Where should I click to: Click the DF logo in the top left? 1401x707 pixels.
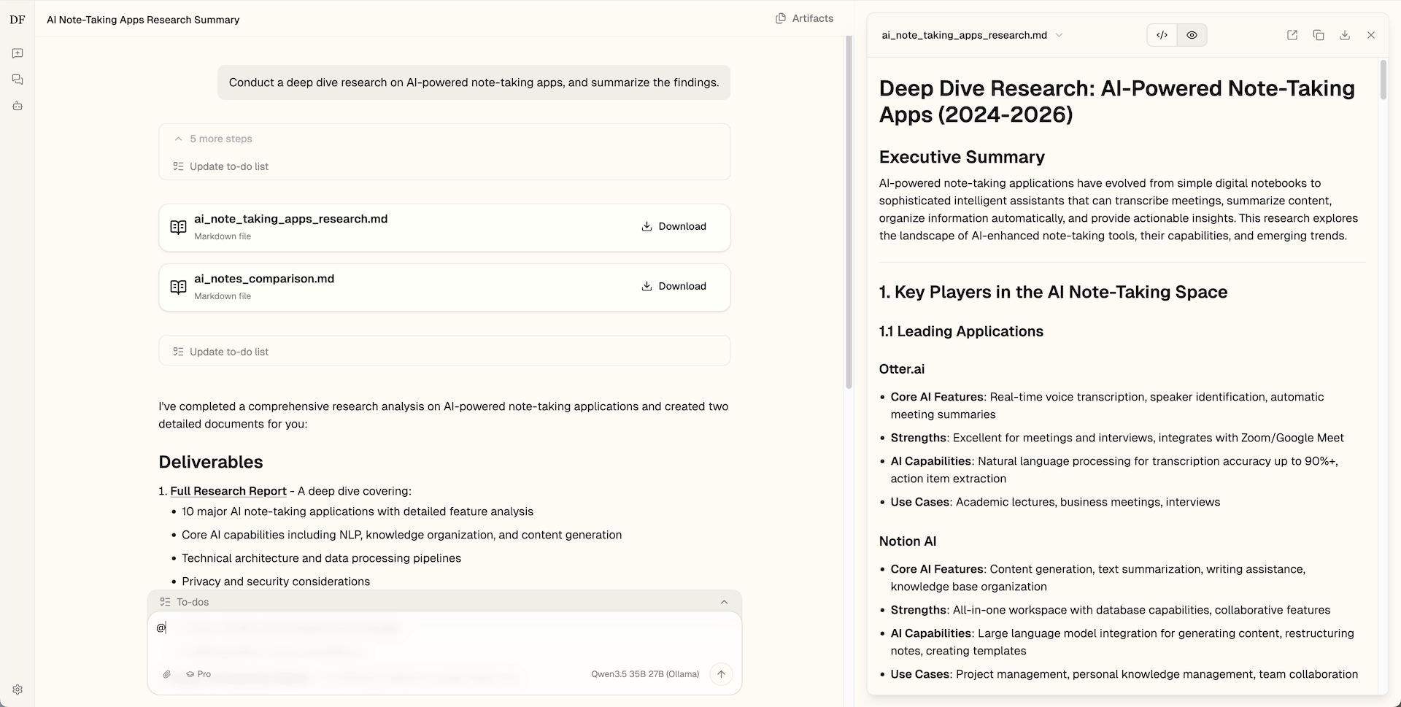(x=18, y=20)
